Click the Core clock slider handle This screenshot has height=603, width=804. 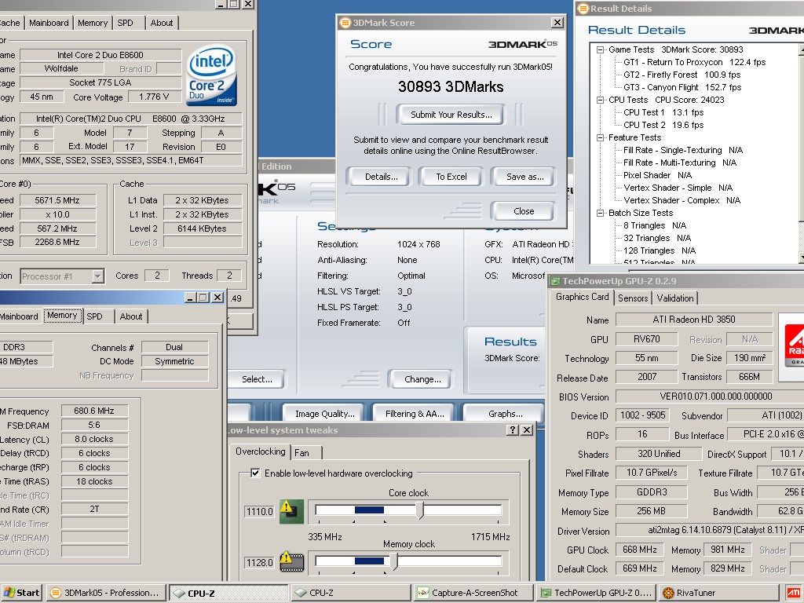click(420, 510)
